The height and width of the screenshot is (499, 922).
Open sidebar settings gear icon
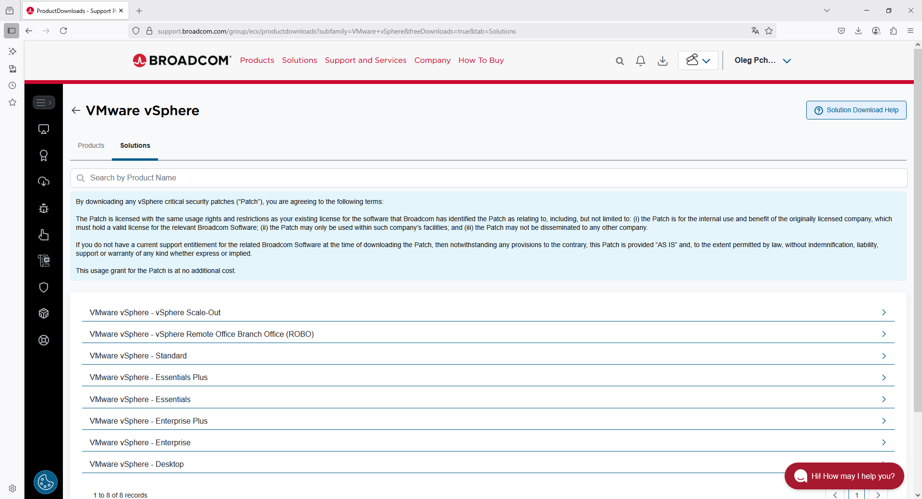12,488
